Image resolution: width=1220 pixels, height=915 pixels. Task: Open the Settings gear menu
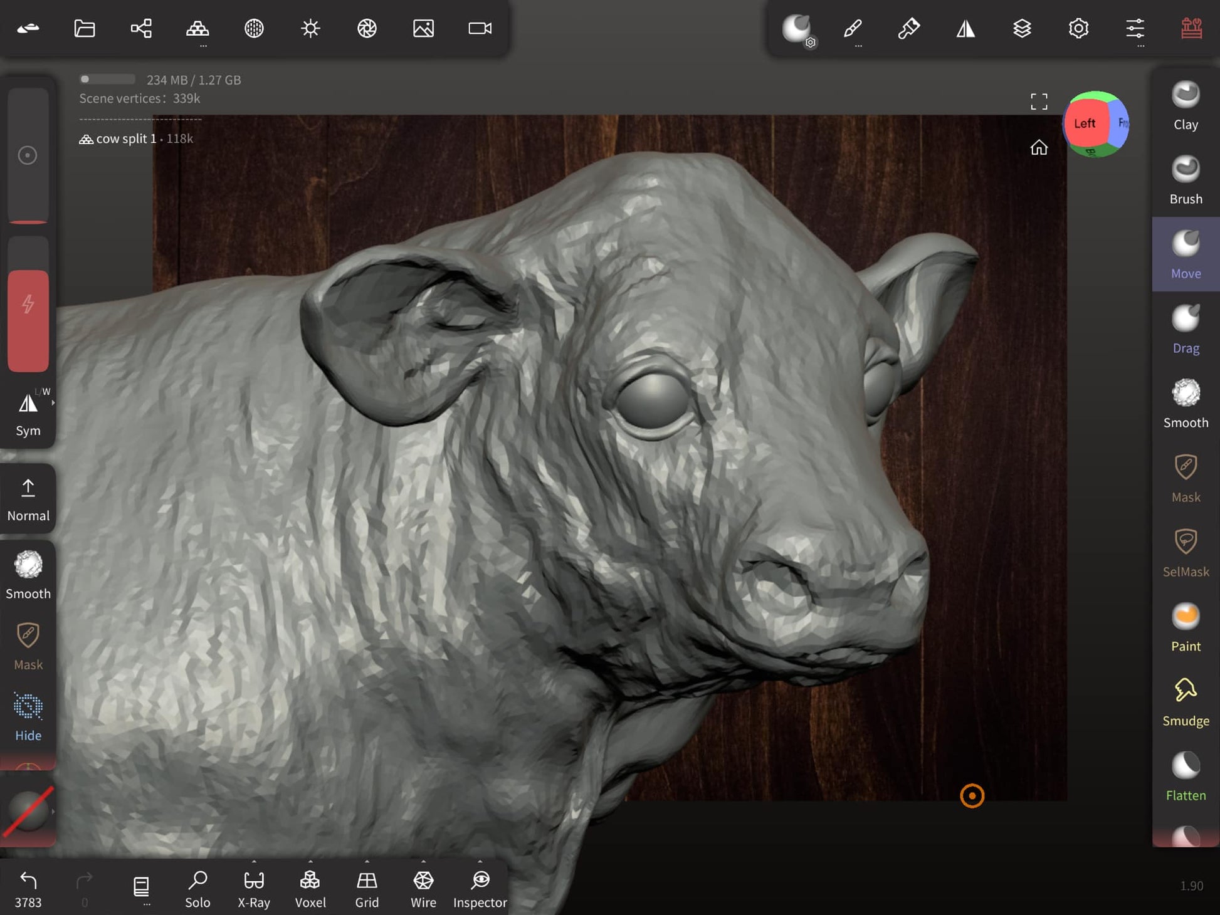(1078, 28)
